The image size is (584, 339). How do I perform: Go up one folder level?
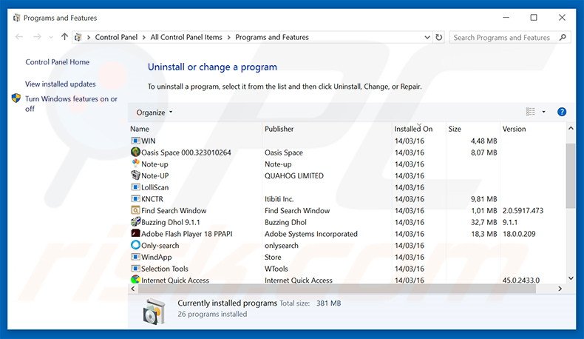[x=64, y=36]
